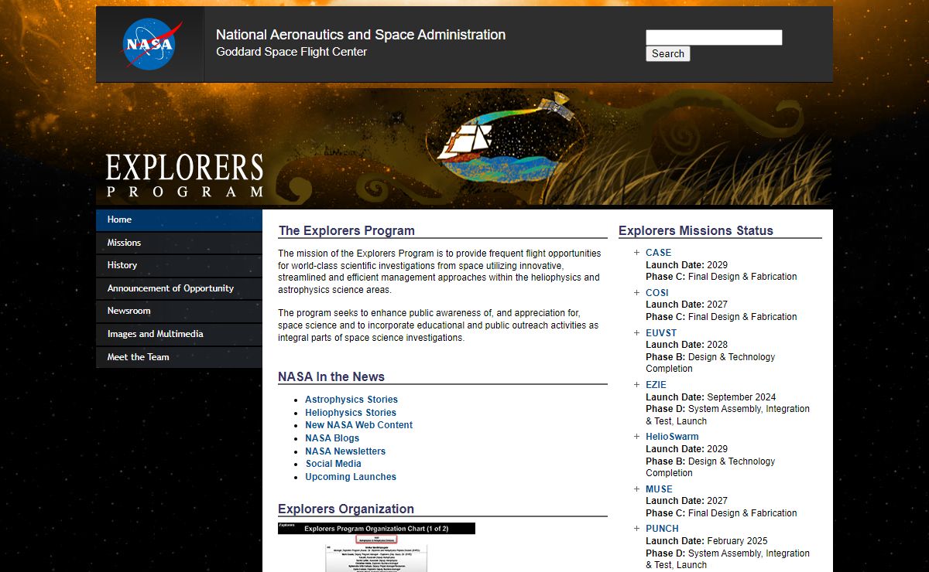
Task: Focus the search text field
Action: [x=714, y=37]
